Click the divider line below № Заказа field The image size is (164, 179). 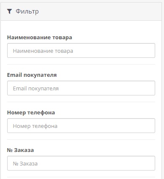coord(81,177)
